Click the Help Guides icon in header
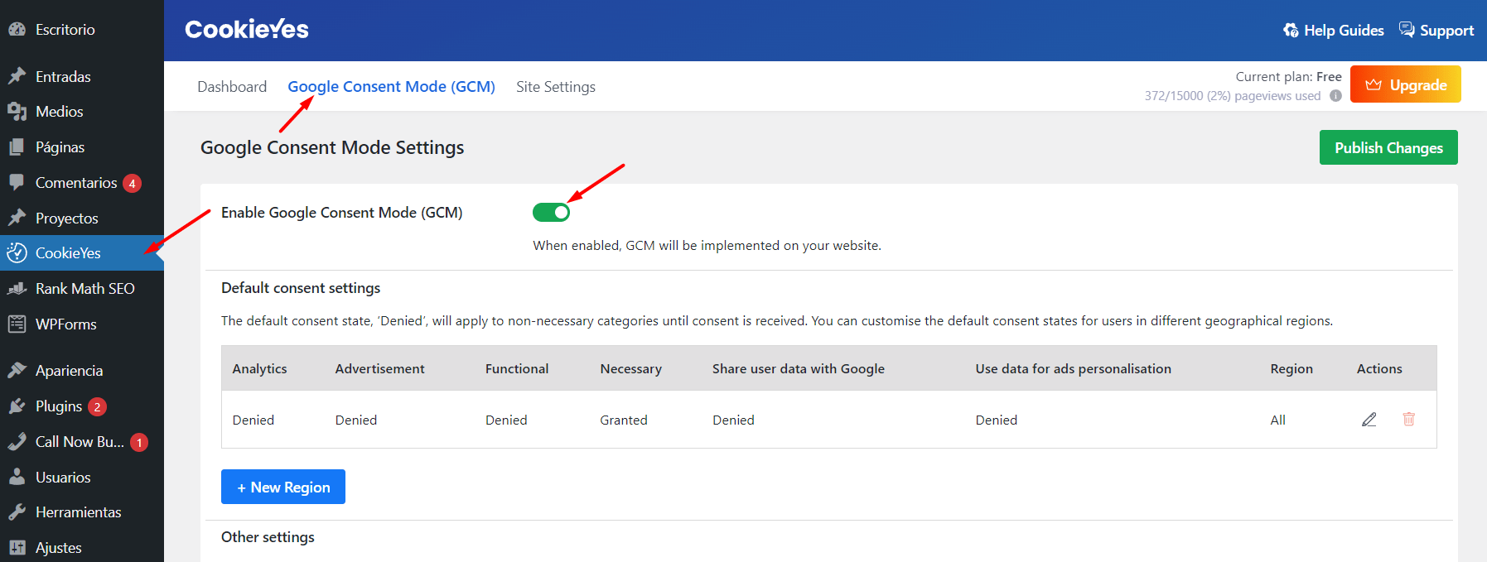The image size is (1487, 562). tap(1291, 30)
